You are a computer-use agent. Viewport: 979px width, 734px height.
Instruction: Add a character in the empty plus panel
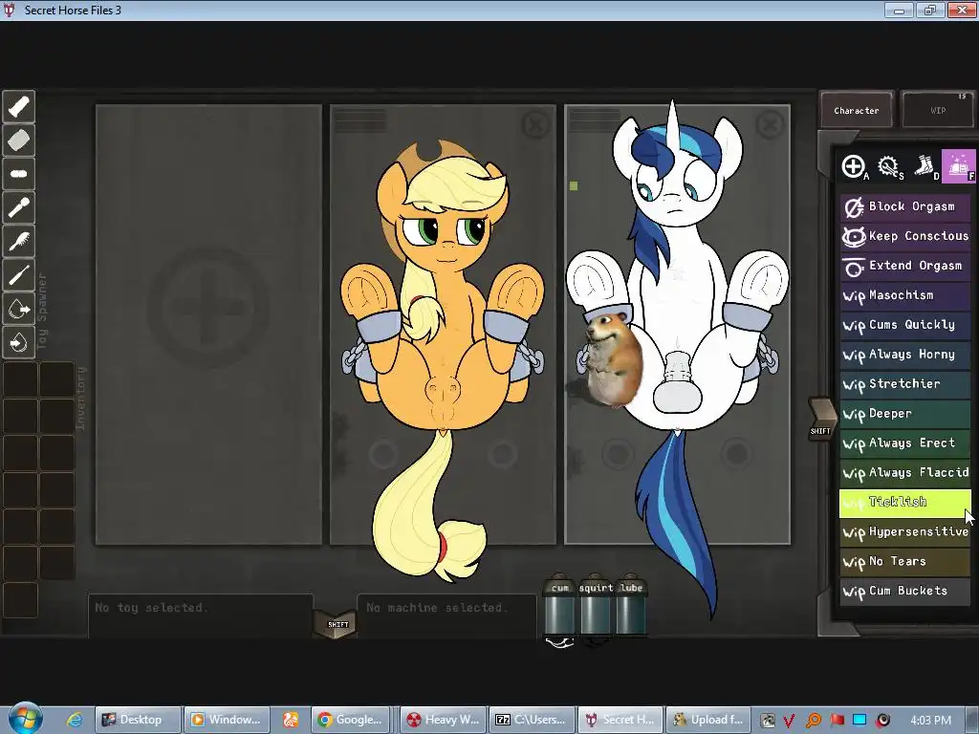tap(208, 309)
